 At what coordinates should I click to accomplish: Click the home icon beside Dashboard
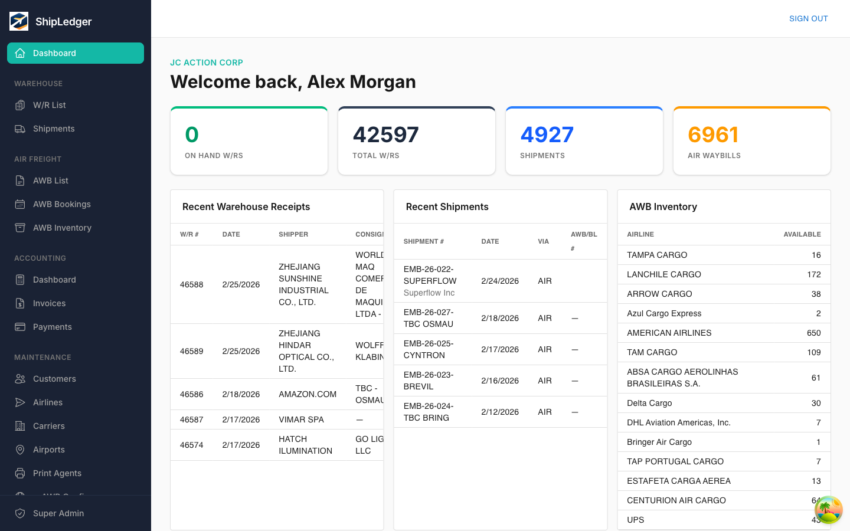20,53
